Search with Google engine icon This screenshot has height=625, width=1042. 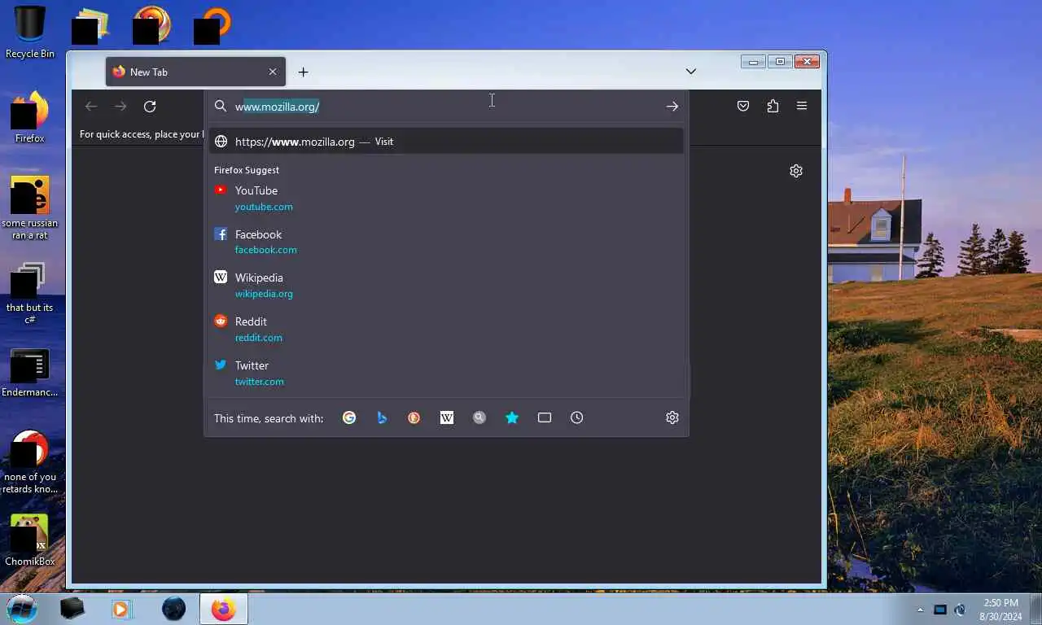[x=349, y=417]
